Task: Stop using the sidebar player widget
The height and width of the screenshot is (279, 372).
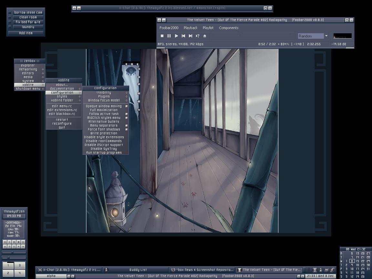Action: tap(18, 242)
